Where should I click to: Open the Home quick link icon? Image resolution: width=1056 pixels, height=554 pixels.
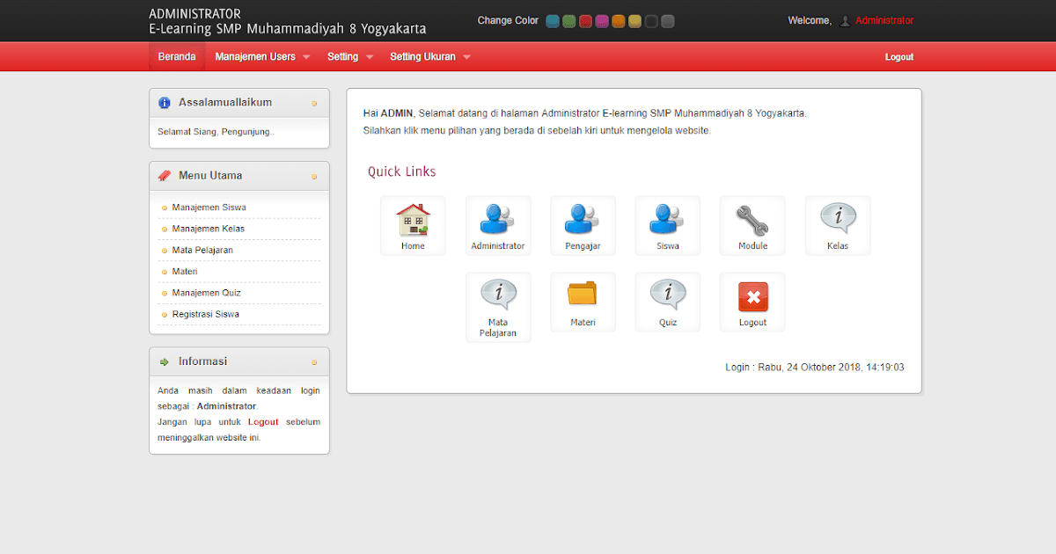click(x=413, y=224)
